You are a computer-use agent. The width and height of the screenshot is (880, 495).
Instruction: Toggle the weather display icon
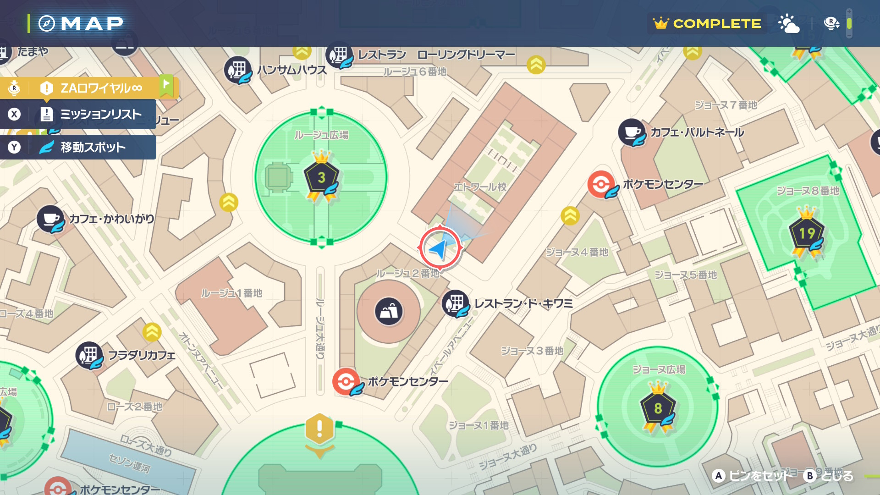788,23
